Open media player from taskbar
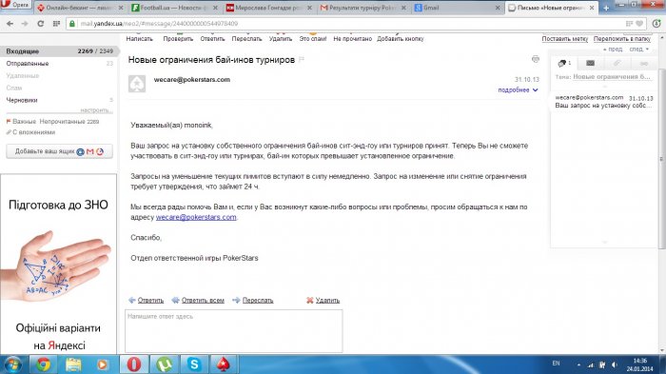Screen dimensions: 666x374 tap(103, 364)
